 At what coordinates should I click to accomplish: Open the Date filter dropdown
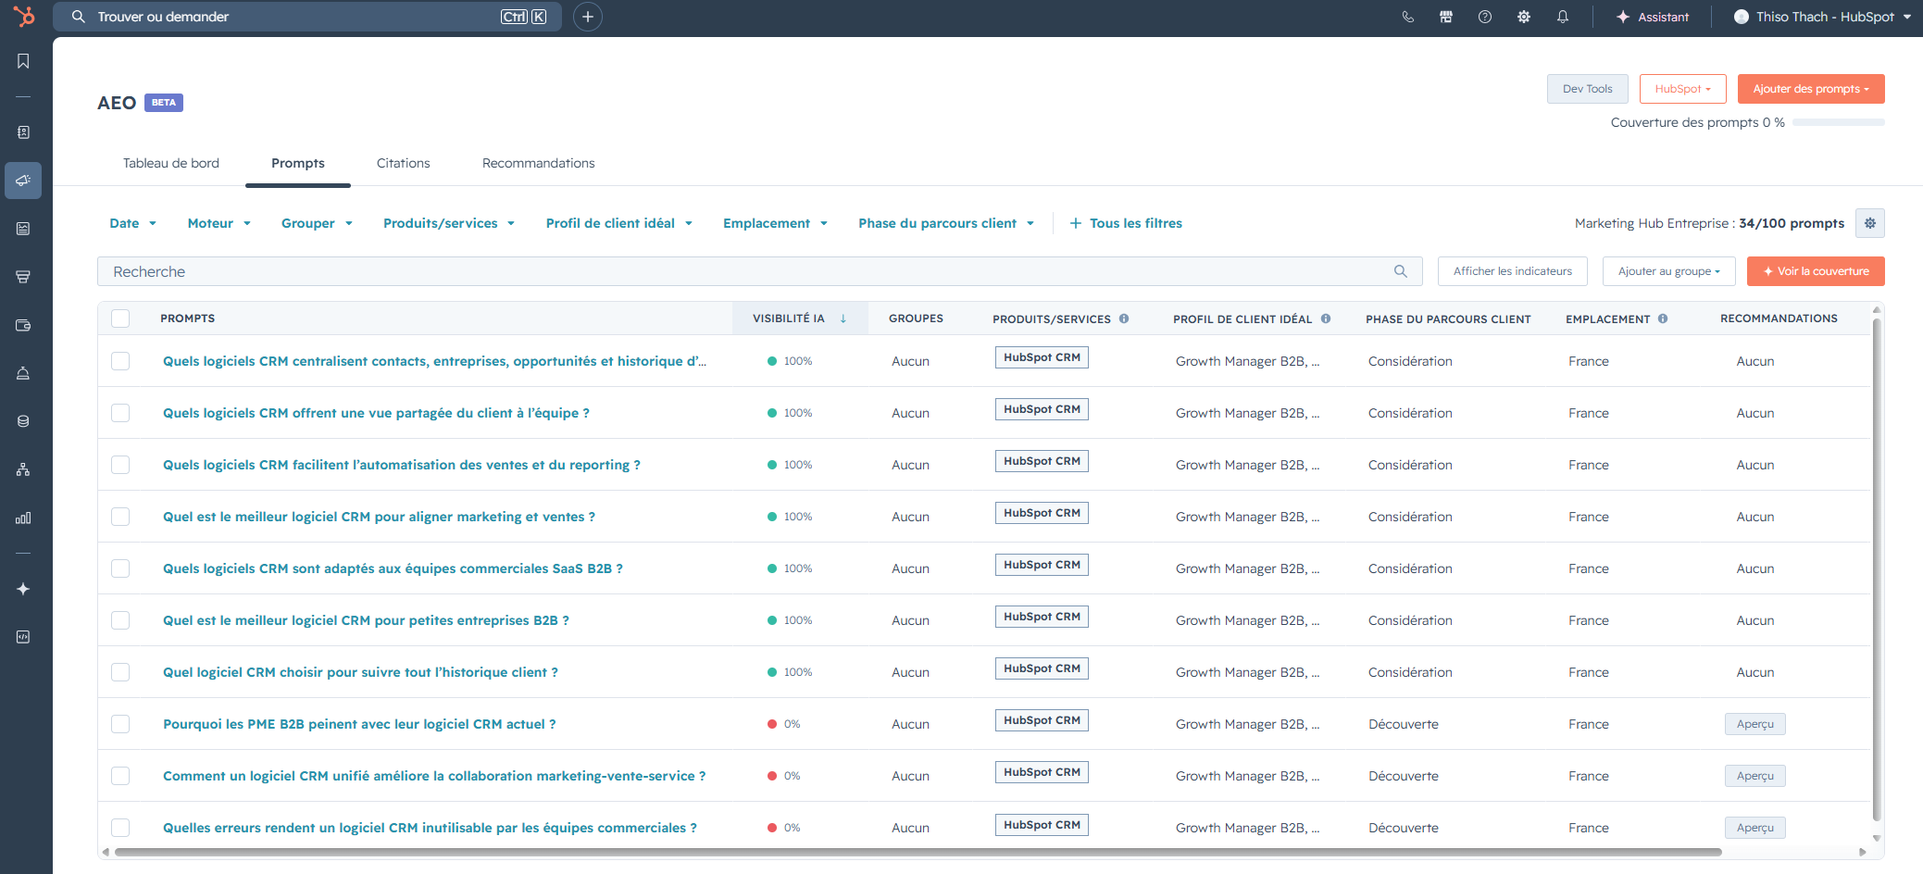coord(133,223)
